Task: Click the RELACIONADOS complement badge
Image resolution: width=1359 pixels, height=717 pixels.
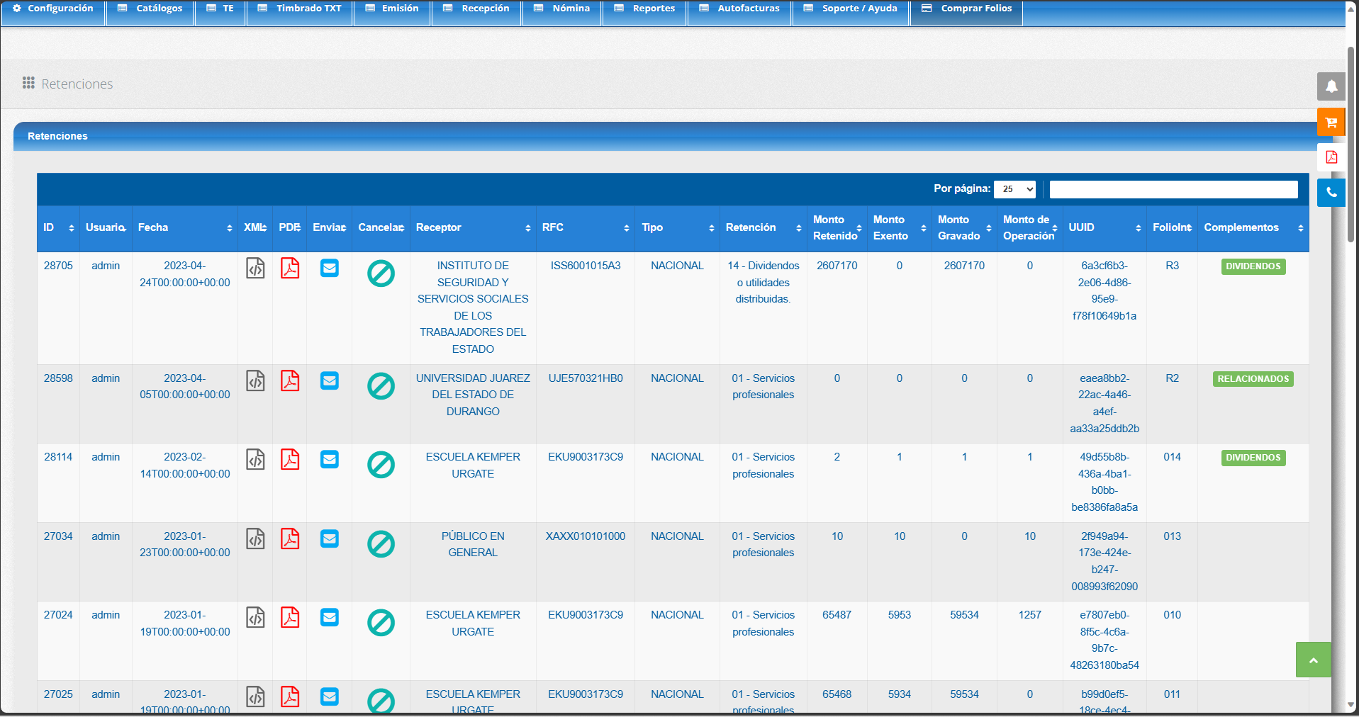Action: tap(1253, 379)
